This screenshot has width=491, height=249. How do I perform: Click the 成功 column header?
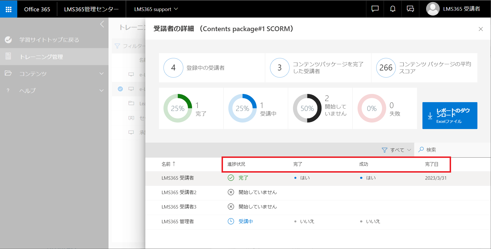(x=364, y=164)
